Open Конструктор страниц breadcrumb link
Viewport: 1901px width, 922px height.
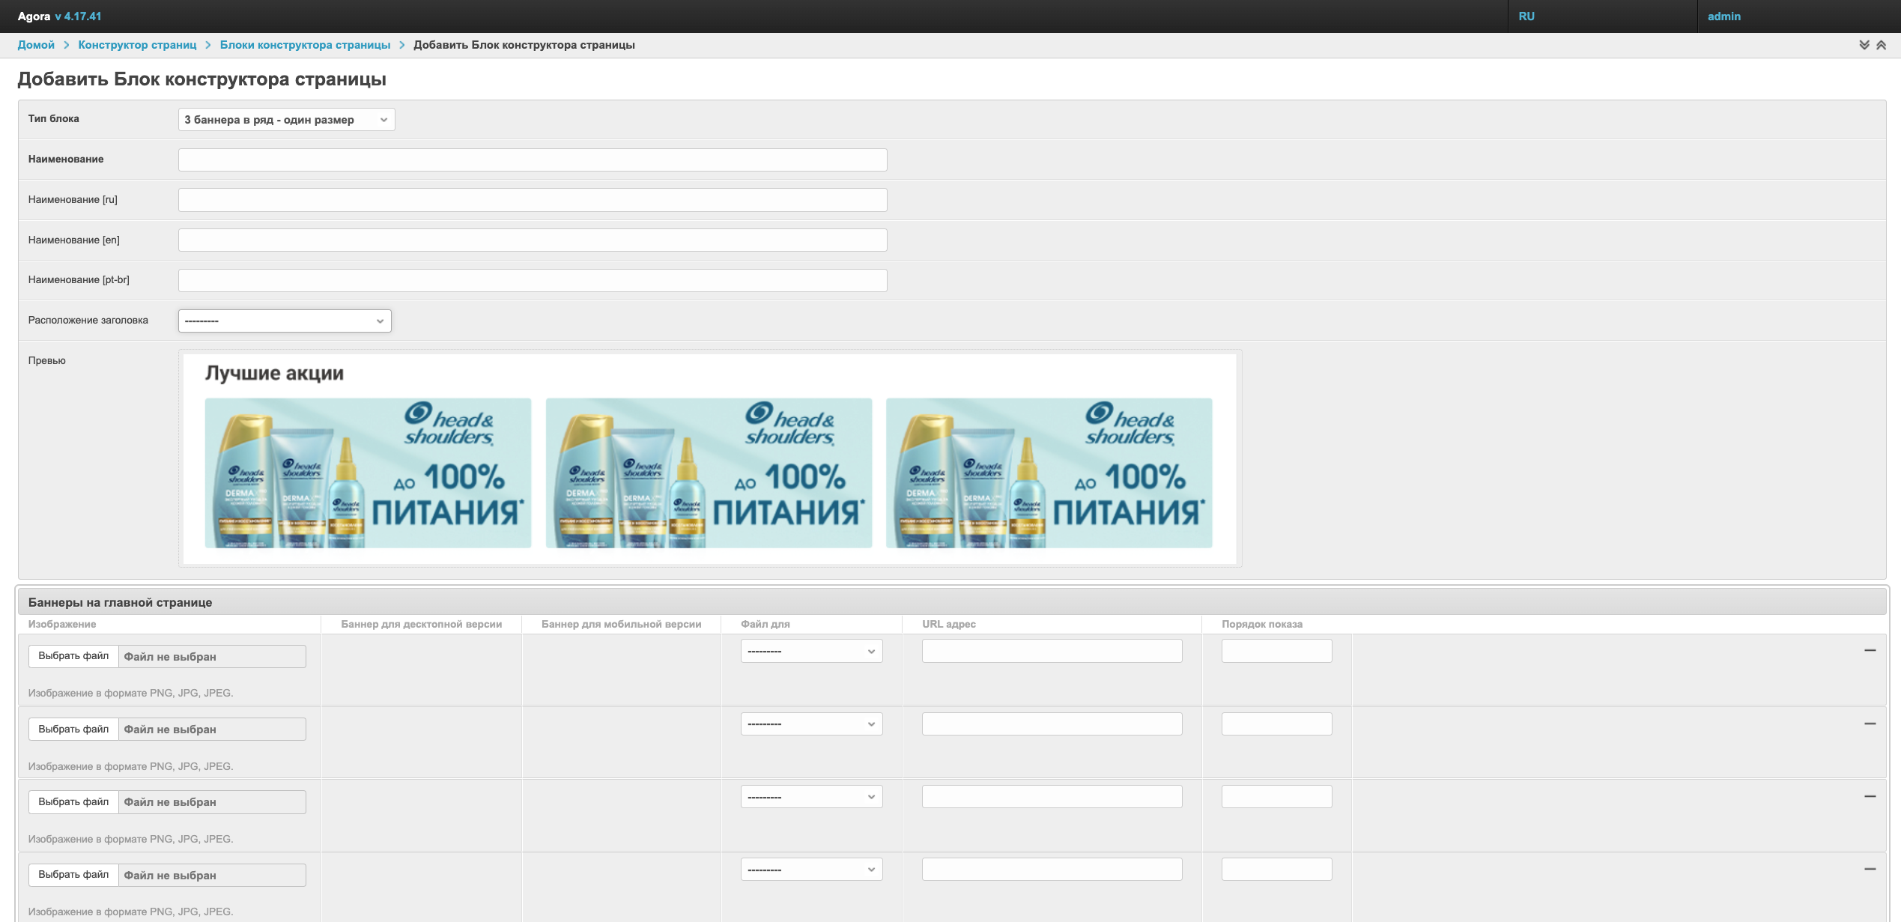tap(137, 45)
